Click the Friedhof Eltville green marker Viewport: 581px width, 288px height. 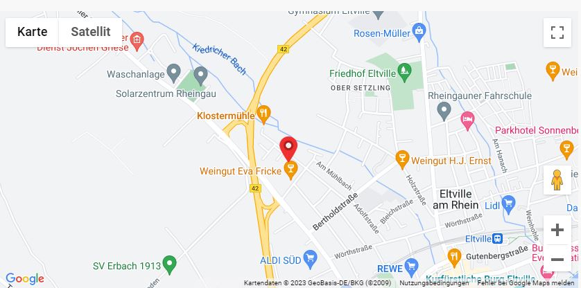(404, 72)
